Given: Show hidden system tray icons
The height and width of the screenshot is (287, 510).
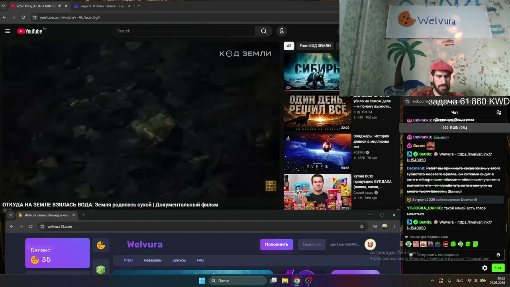Looking at the screenshot, I should (432, 281).
